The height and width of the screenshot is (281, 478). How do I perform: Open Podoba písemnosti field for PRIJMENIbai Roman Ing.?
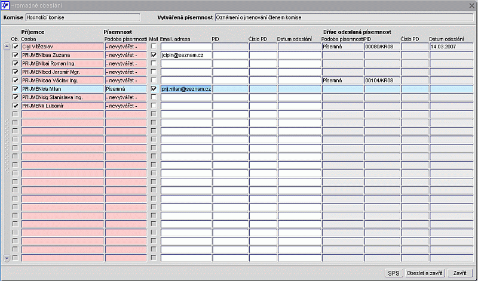(126, 64)
